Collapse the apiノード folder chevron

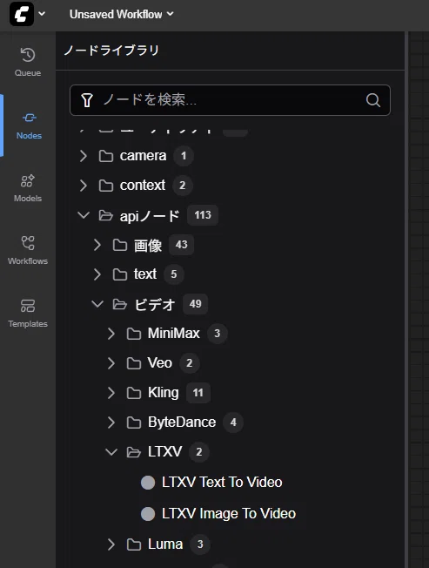pyautogui.click(x=84, y=215)
